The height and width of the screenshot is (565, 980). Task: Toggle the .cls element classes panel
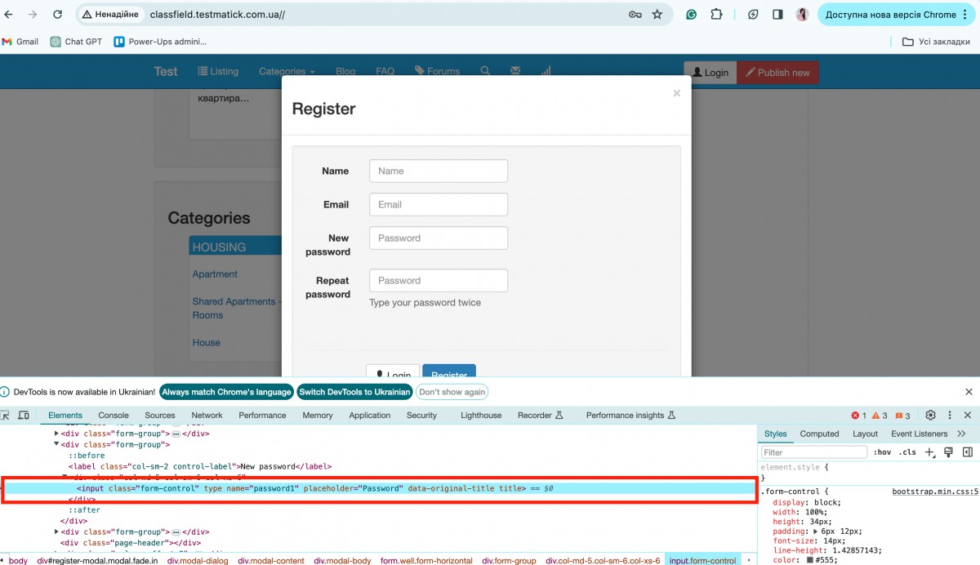tap(907, 452)
